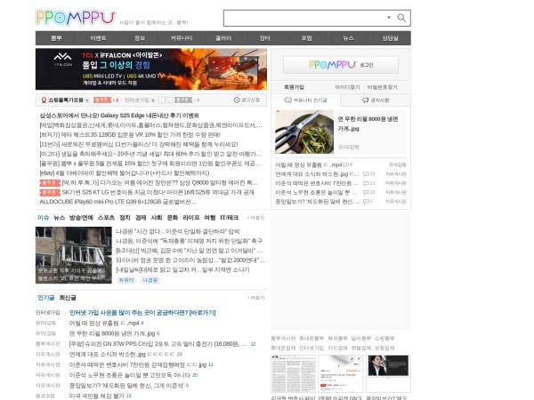Click 더보기 next to news categories
534x400 pixels.
pyautogui.click(x=256, y=218)
